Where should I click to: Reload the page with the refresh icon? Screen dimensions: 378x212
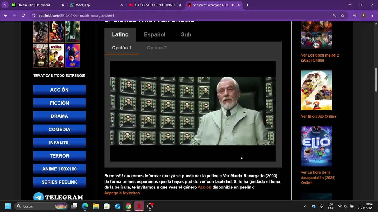point(23,16)
